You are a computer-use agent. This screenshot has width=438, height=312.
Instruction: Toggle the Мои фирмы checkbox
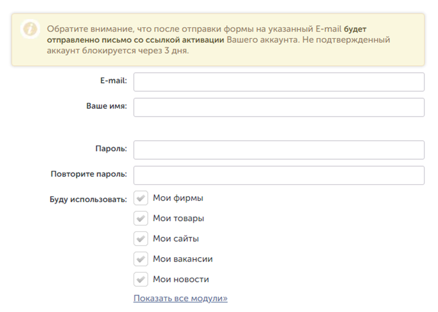point(141,198)
